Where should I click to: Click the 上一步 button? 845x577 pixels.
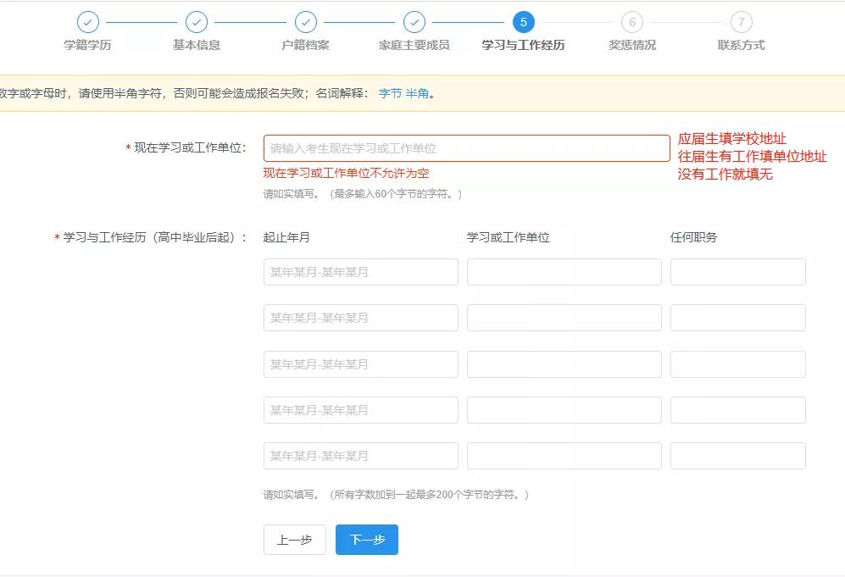294,540
